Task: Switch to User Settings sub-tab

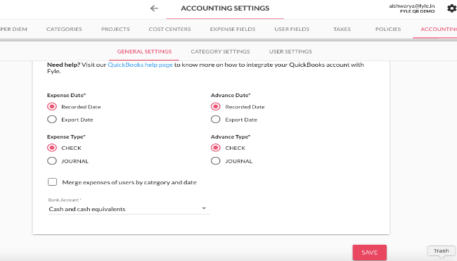Action: [290, 51]
